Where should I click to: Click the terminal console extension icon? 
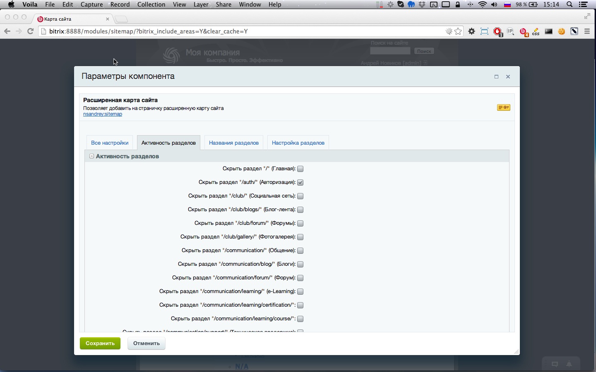click(x=549, y=31)
